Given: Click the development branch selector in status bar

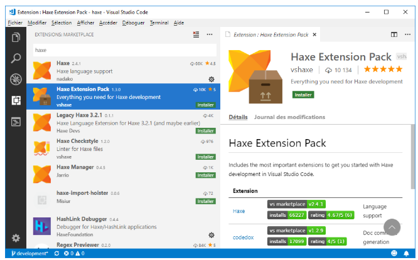Looking at the screenshot, I should pyautogui.click(x=29, y=254).
